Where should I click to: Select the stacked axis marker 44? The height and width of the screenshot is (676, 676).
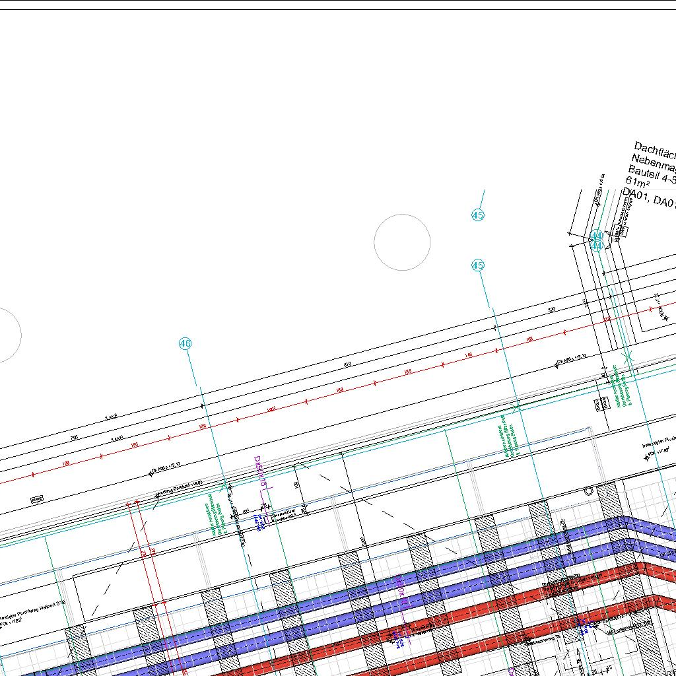point(597,241)
